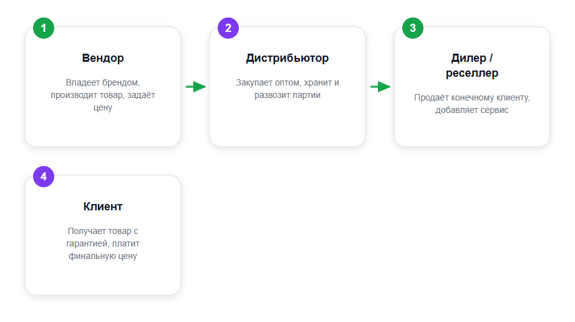Select the Дилер / реселлер heading
575x322 pixels.
tap(472, 66)
